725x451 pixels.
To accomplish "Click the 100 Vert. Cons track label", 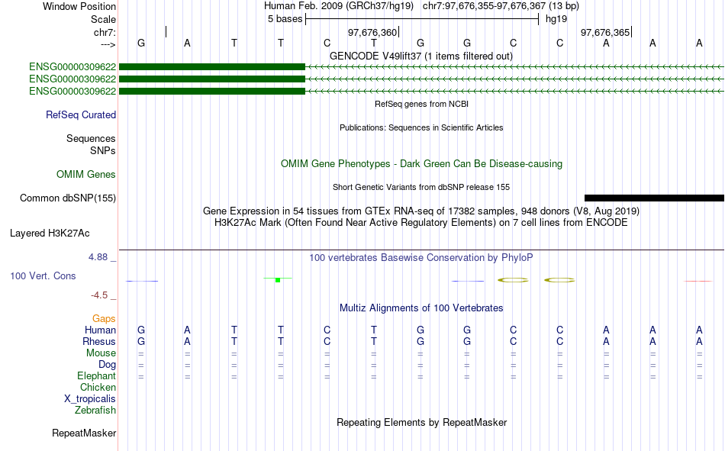I will click(x=43, y=275).
